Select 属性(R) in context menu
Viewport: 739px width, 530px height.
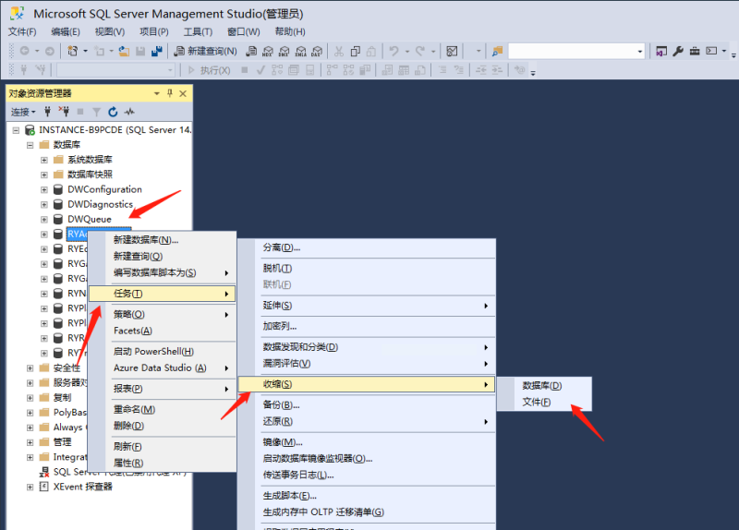pos(163,464)
